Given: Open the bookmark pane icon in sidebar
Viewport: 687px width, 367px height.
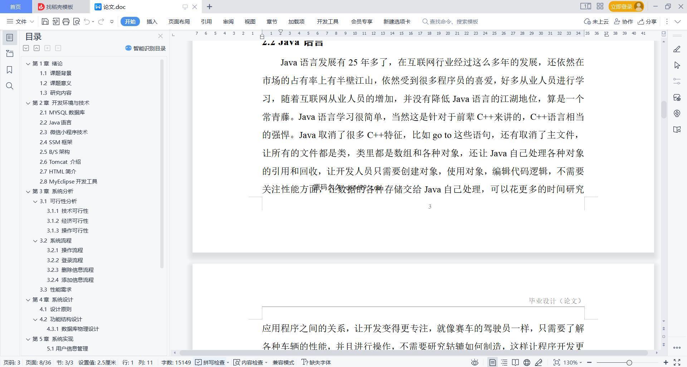Looking at the screenshot, I should 10,70.
